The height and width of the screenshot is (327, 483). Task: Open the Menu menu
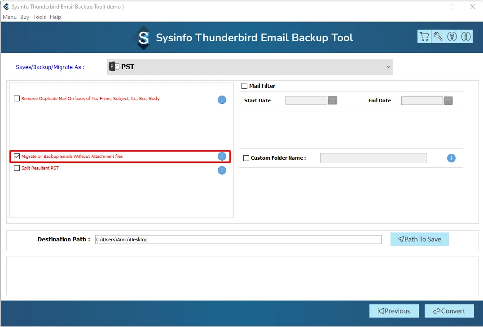9,17
